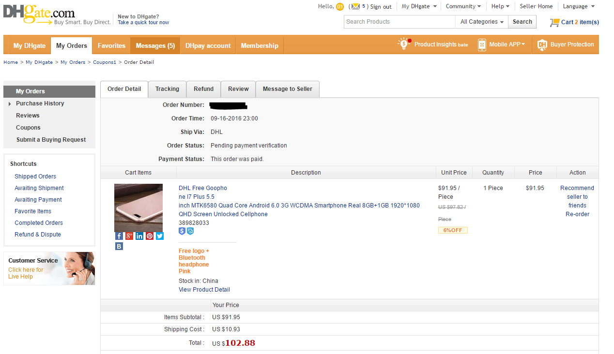This screenshot has width=614, height=354.
Task: Open the envelope messages icon in header
Action: point(356,6)
